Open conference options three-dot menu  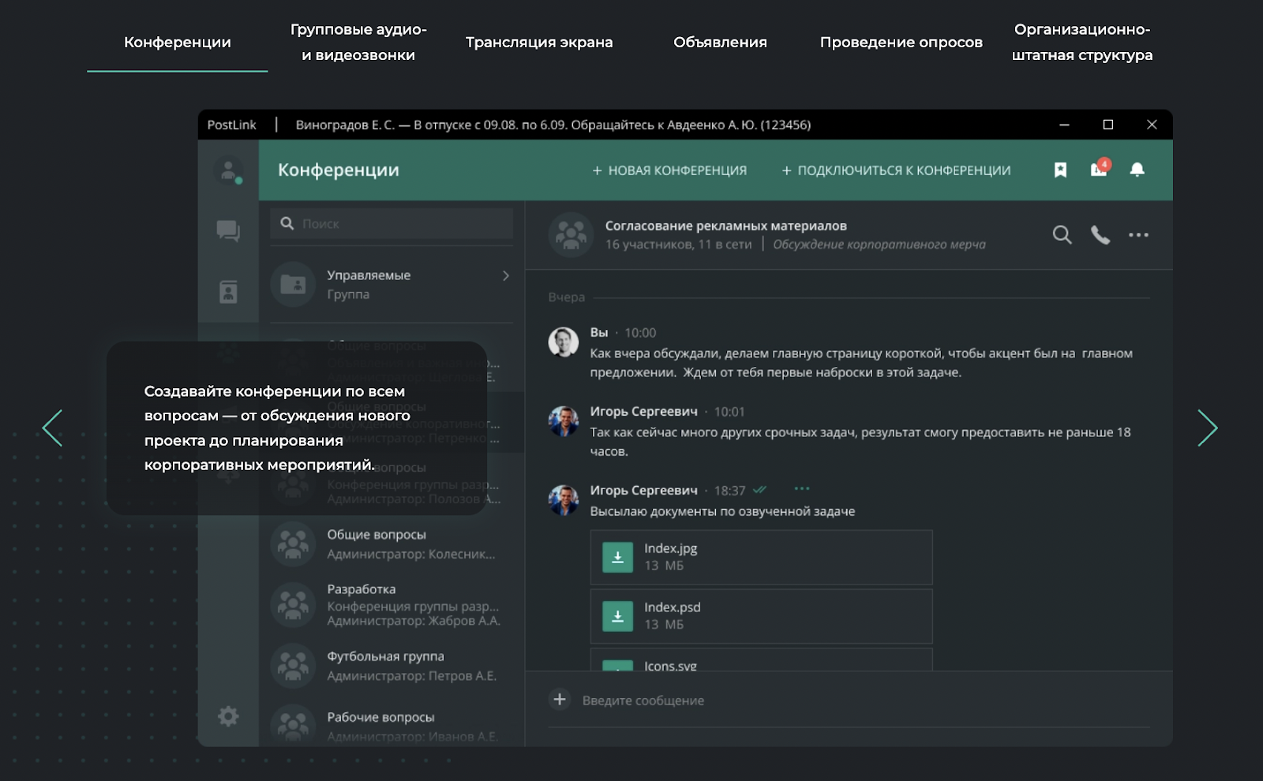pyautogui.click(x=1138, y=235)
